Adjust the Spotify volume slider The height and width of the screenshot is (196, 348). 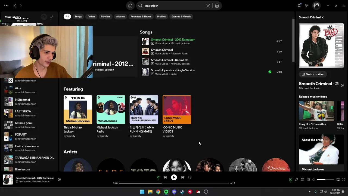click(325, 180)
